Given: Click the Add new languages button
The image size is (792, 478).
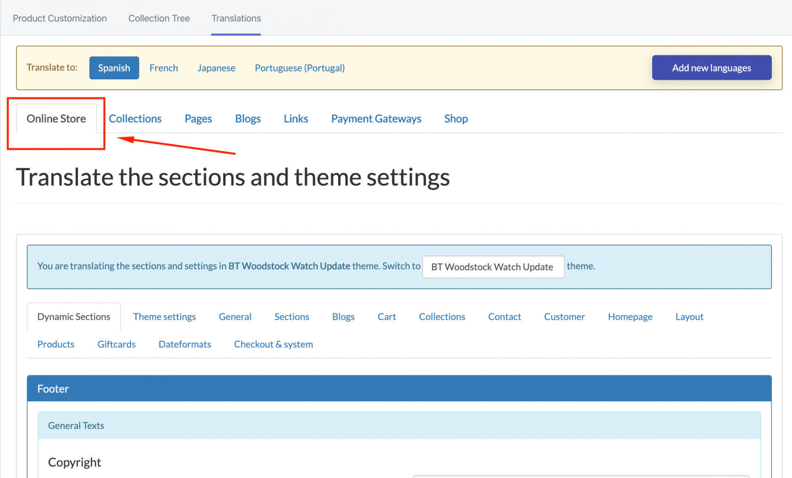Looking at the screenshot, I should tap(711, 68).
